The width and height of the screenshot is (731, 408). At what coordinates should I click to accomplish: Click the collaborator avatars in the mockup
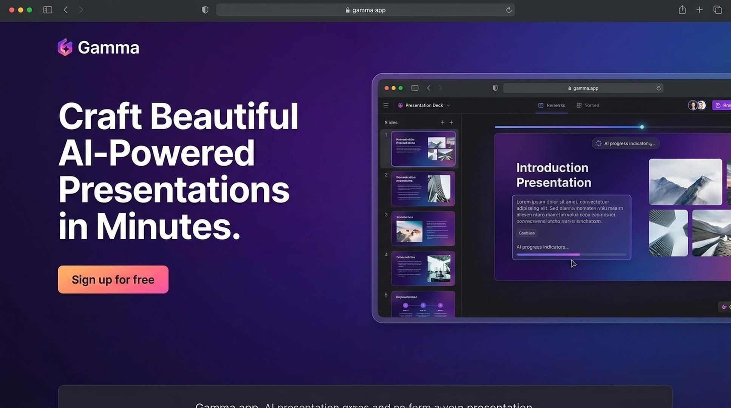[x=697, y=105]
